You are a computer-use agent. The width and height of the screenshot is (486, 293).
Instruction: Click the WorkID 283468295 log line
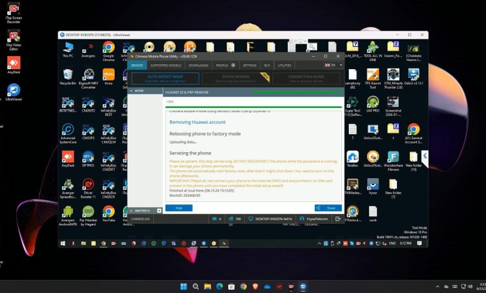(184, 196)
